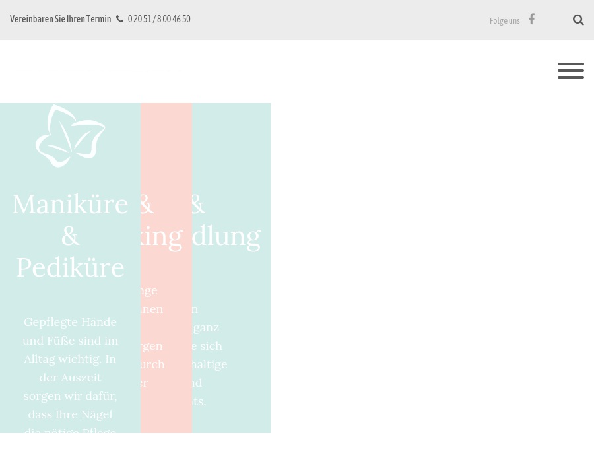Viewport: 594px width, 462px height.
Task: Click the 'ganz' text on rightmost card
Action: click(x=206, y=327)
